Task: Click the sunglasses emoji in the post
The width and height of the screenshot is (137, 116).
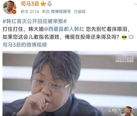Action: 124,37
